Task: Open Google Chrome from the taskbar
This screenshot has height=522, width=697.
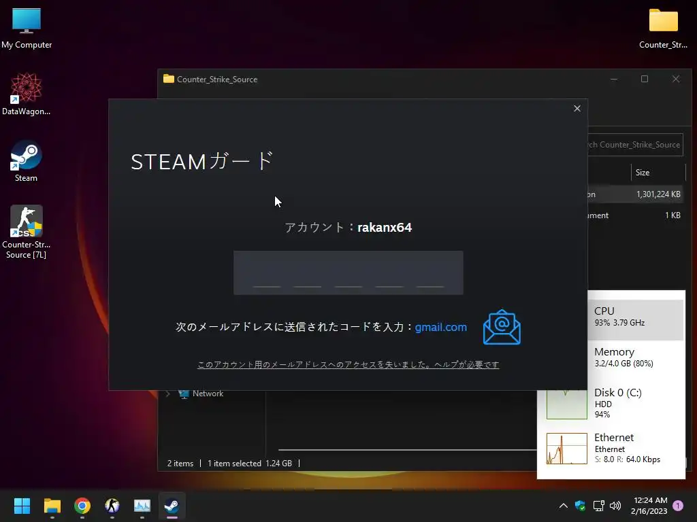Action: point(82,506)
